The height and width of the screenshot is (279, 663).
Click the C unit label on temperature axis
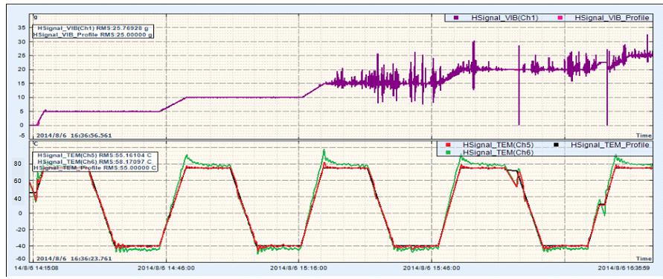(36, 144)
